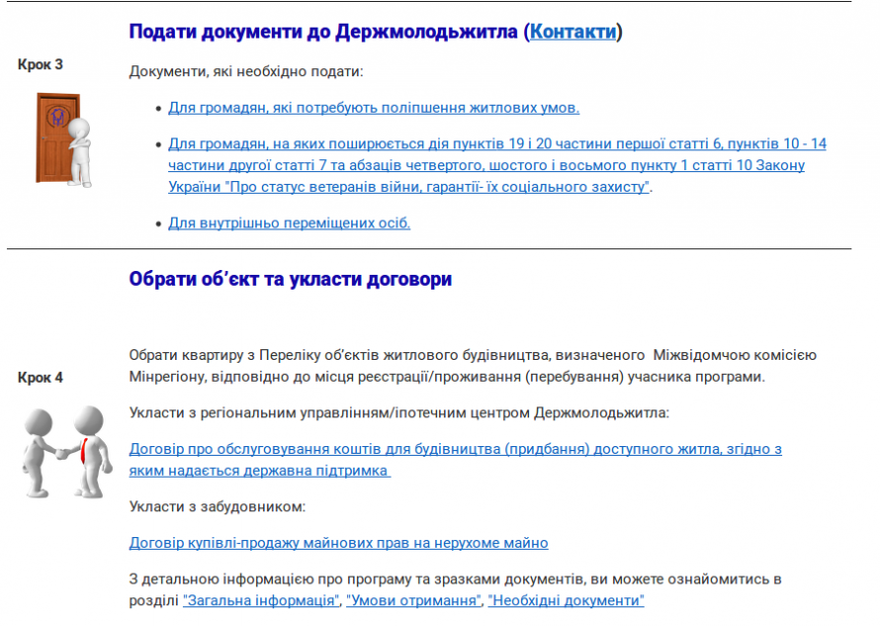This screenshot has width=880, height=626.
Task: Open Договір про обслуговування коштів link
Action: 455,449
